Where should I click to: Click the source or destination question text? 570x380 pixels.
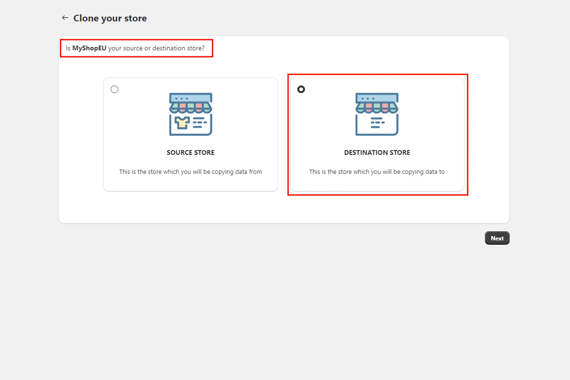pyautogui.click(x=136, y=48)
